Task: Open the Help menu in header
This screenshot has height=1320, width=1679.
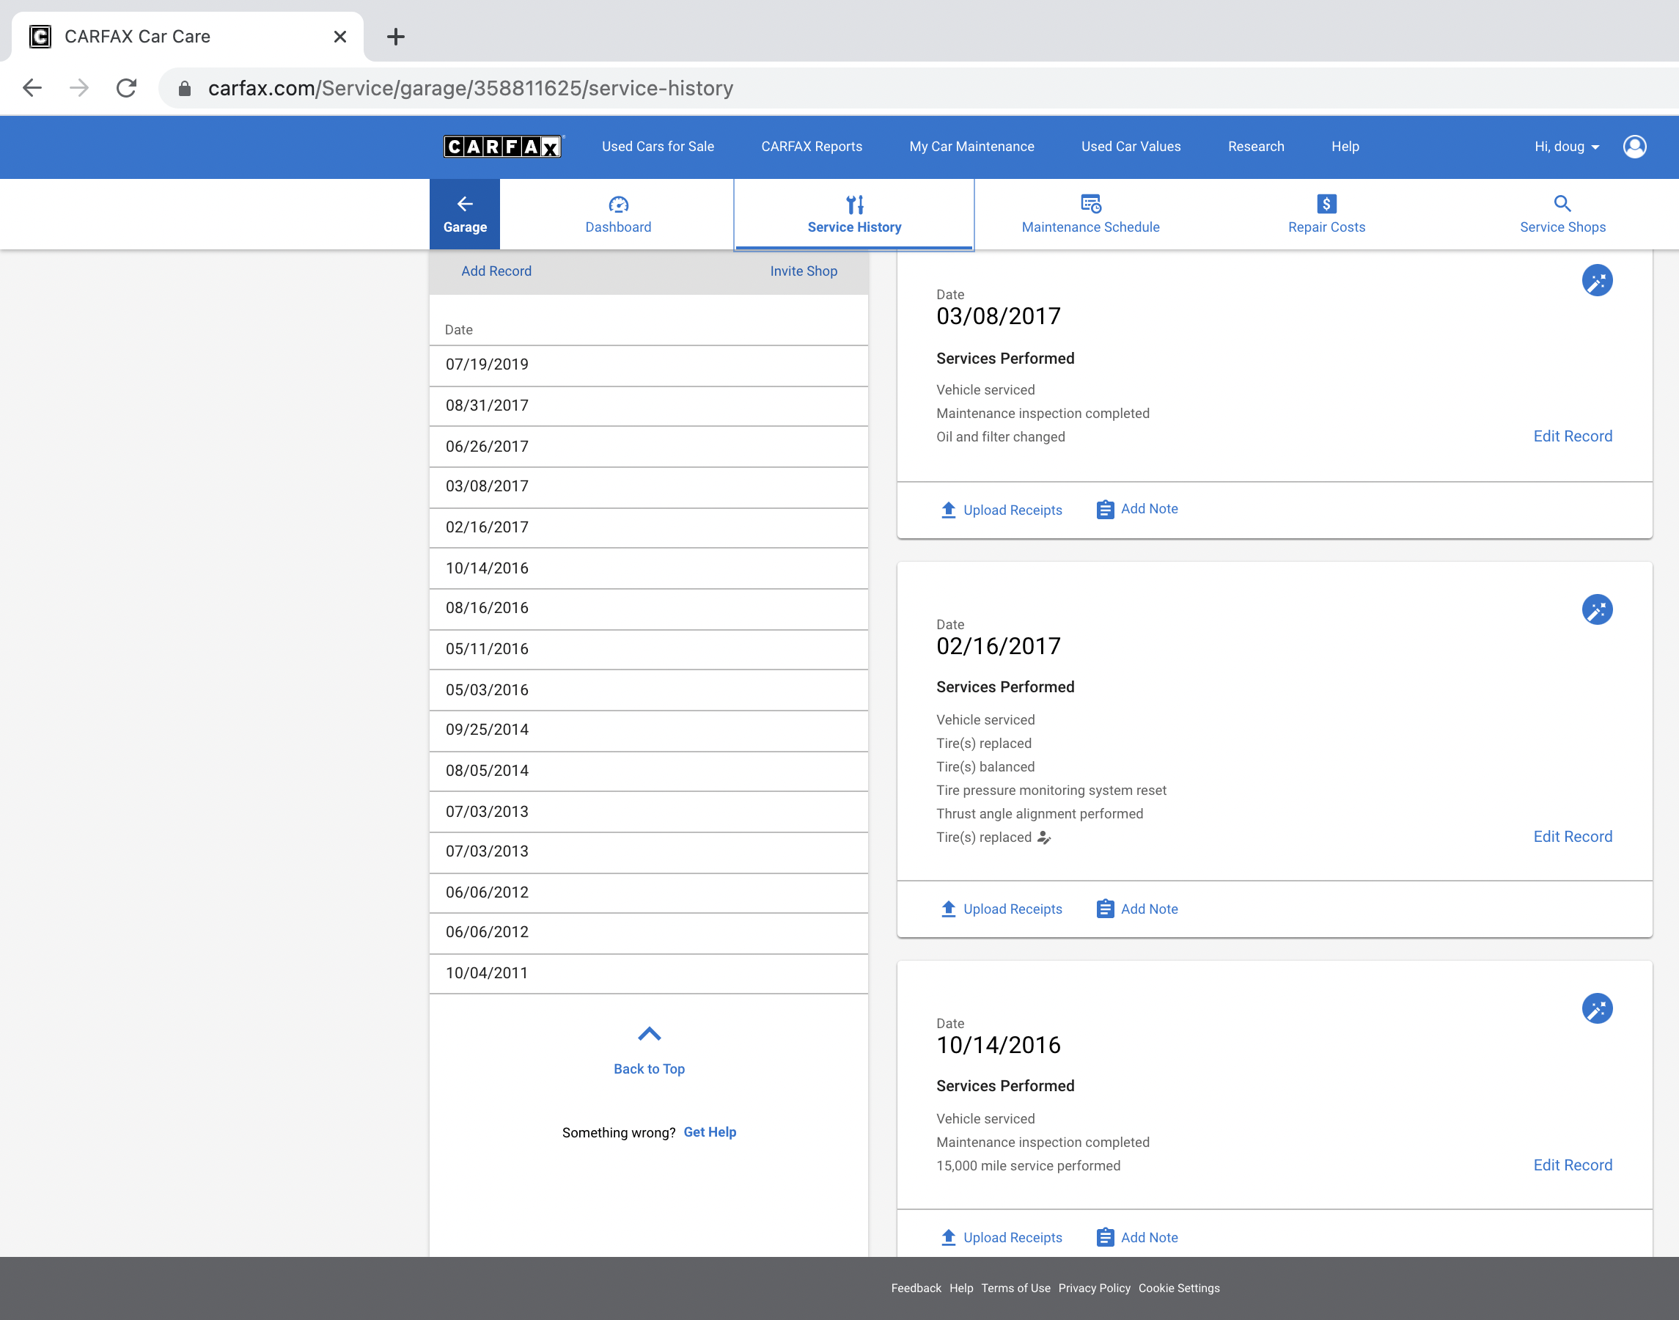Action: (1345, 146)
